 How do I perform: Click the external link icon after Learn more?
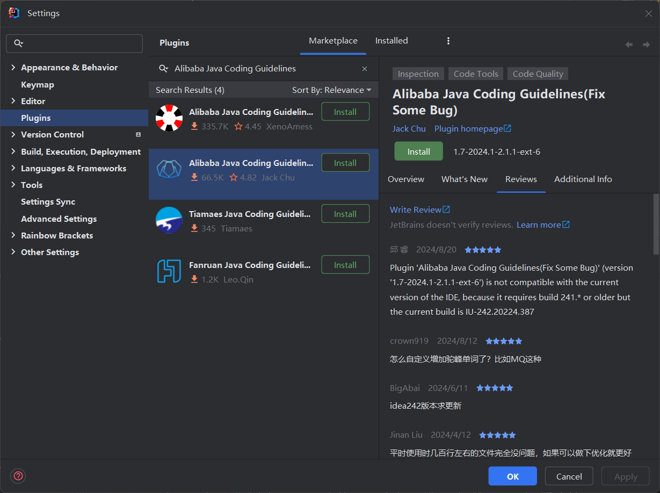(566, 224)
